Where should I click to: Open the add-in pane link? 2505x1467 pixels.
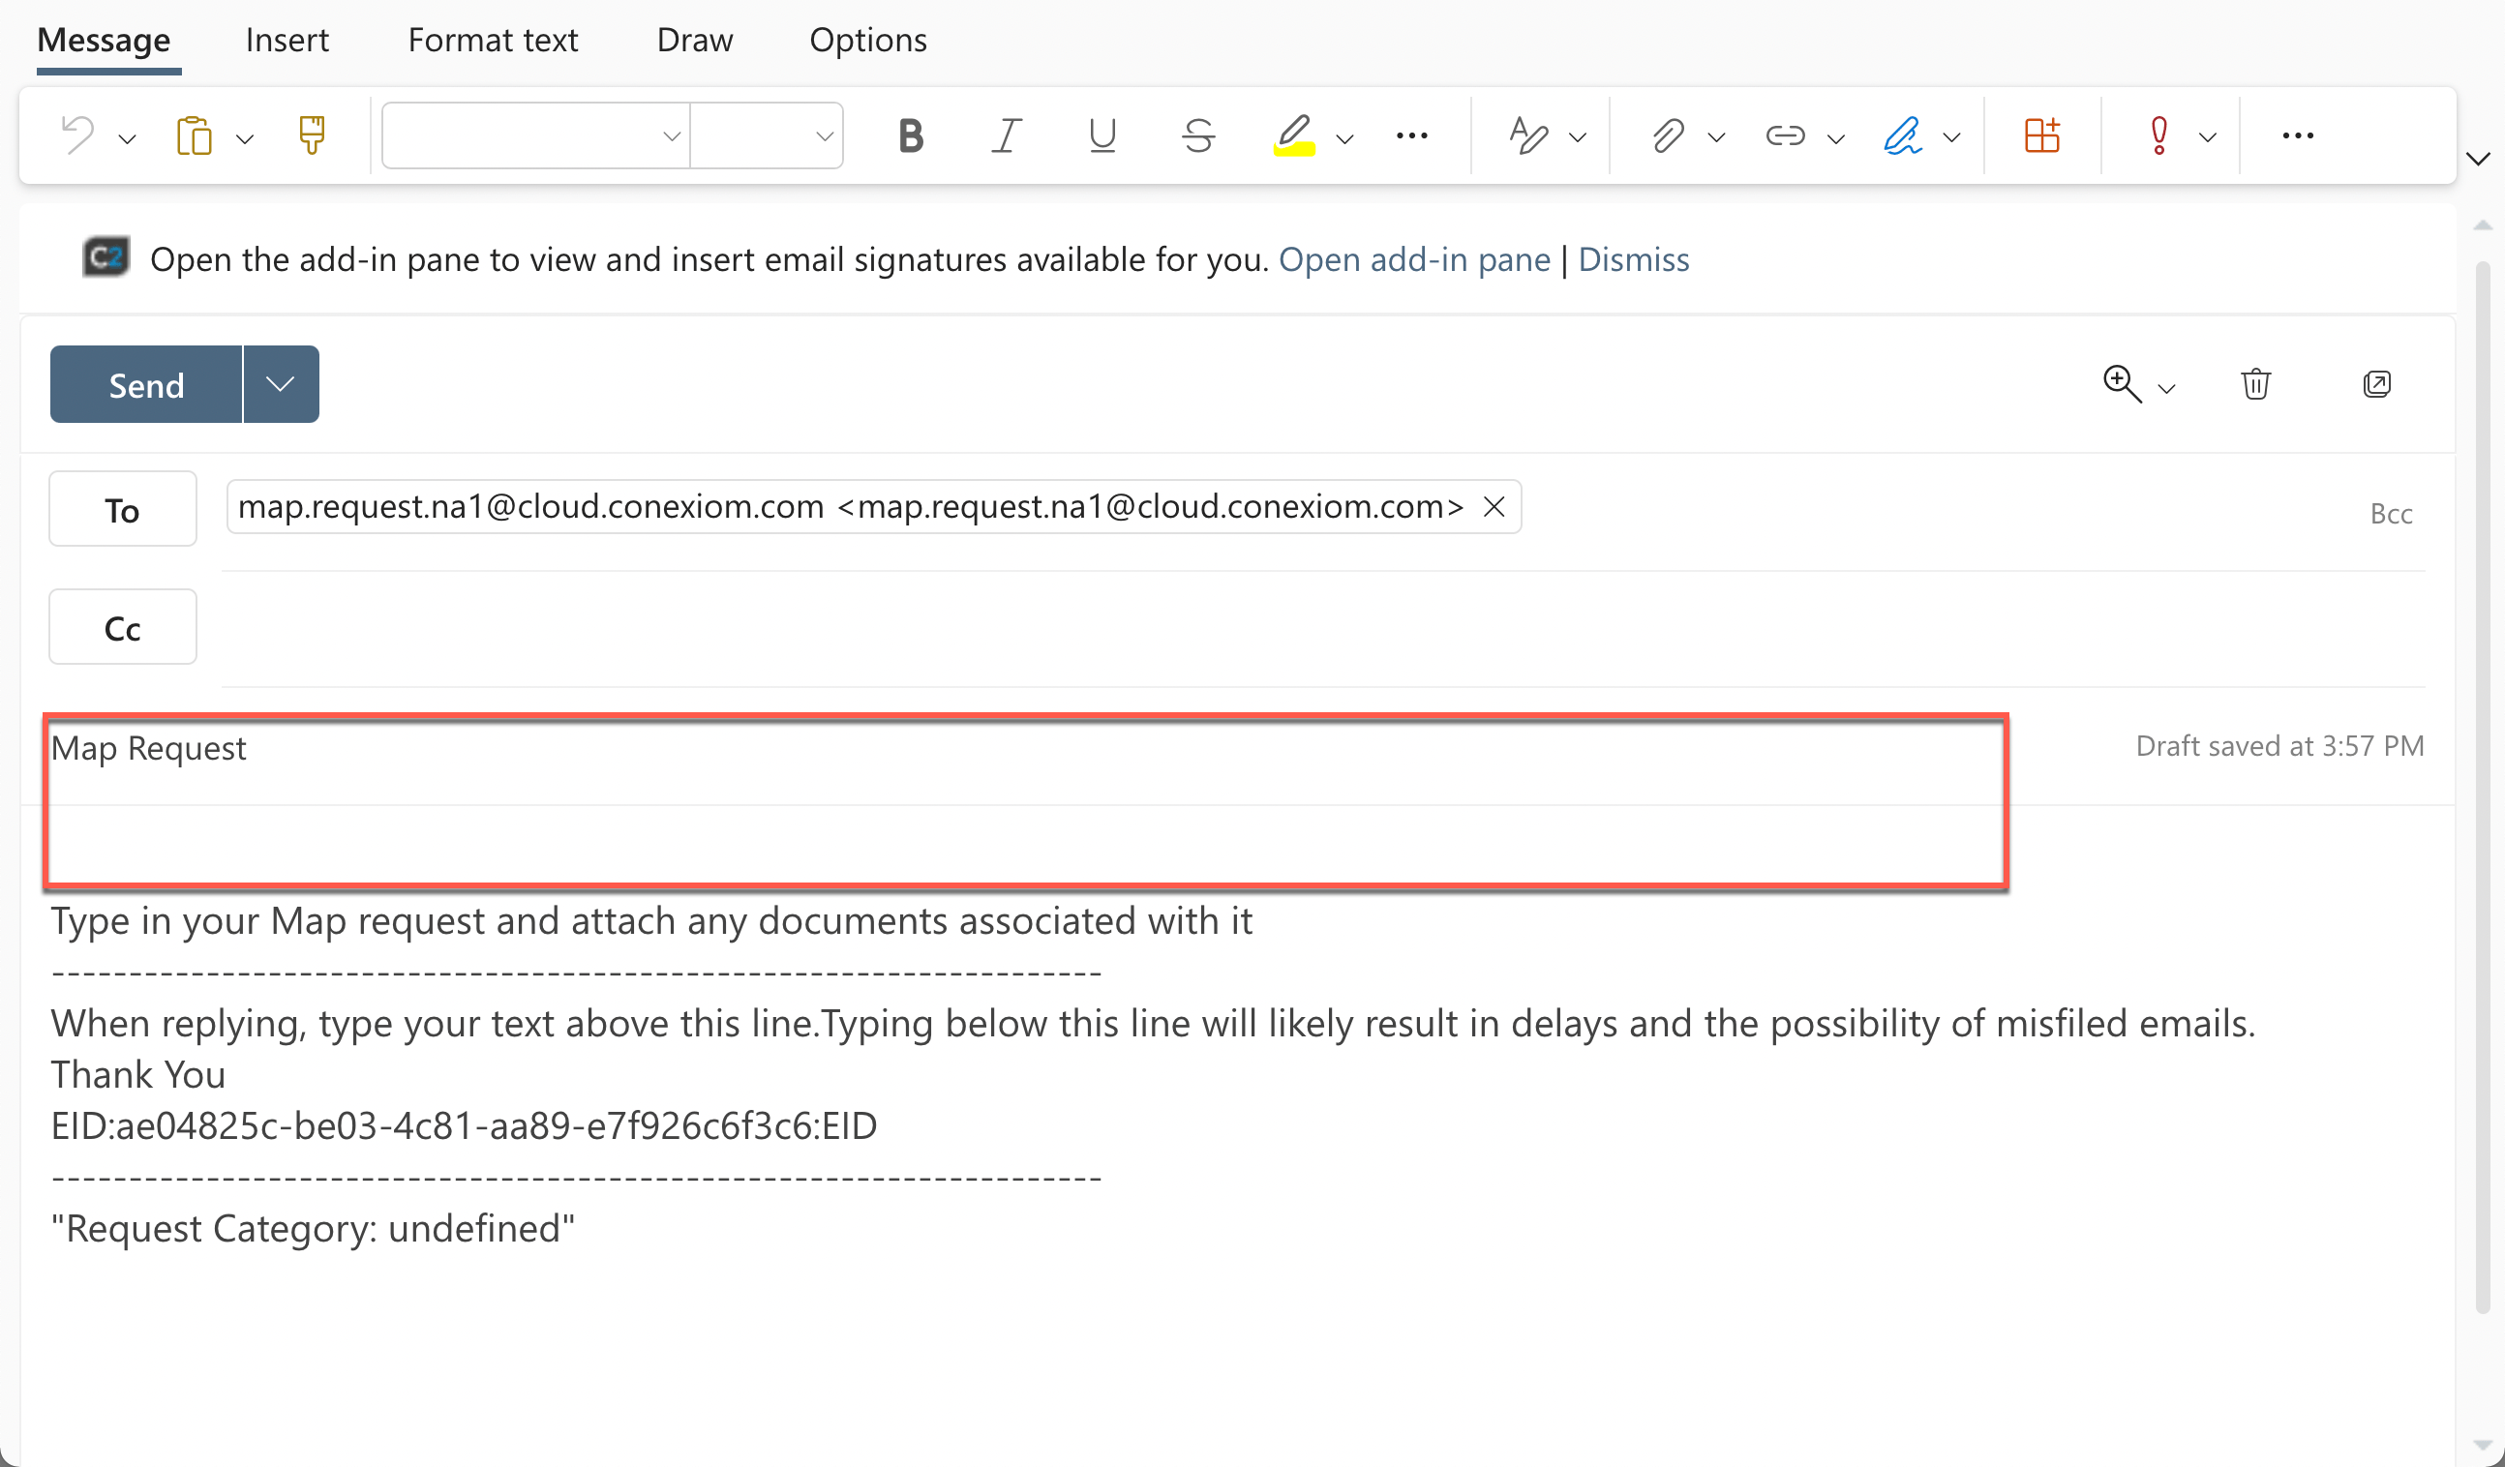(1414, 259)
